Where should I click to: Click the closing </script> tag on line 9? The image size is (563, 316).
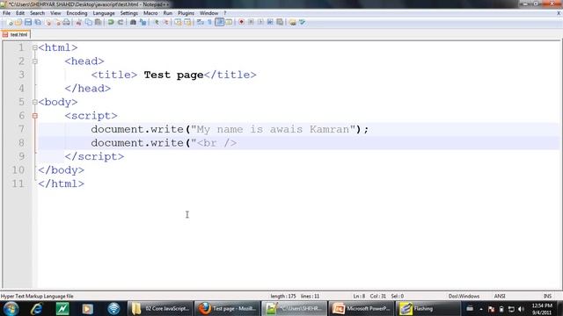(x=94, y=156)
